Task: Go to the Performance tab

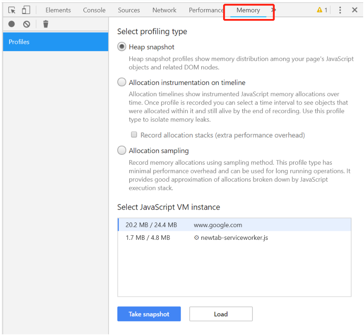Action: click(x=206, y=10)
